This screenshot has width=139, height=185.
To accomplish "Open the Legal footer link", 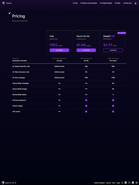I will click(118, 183).
